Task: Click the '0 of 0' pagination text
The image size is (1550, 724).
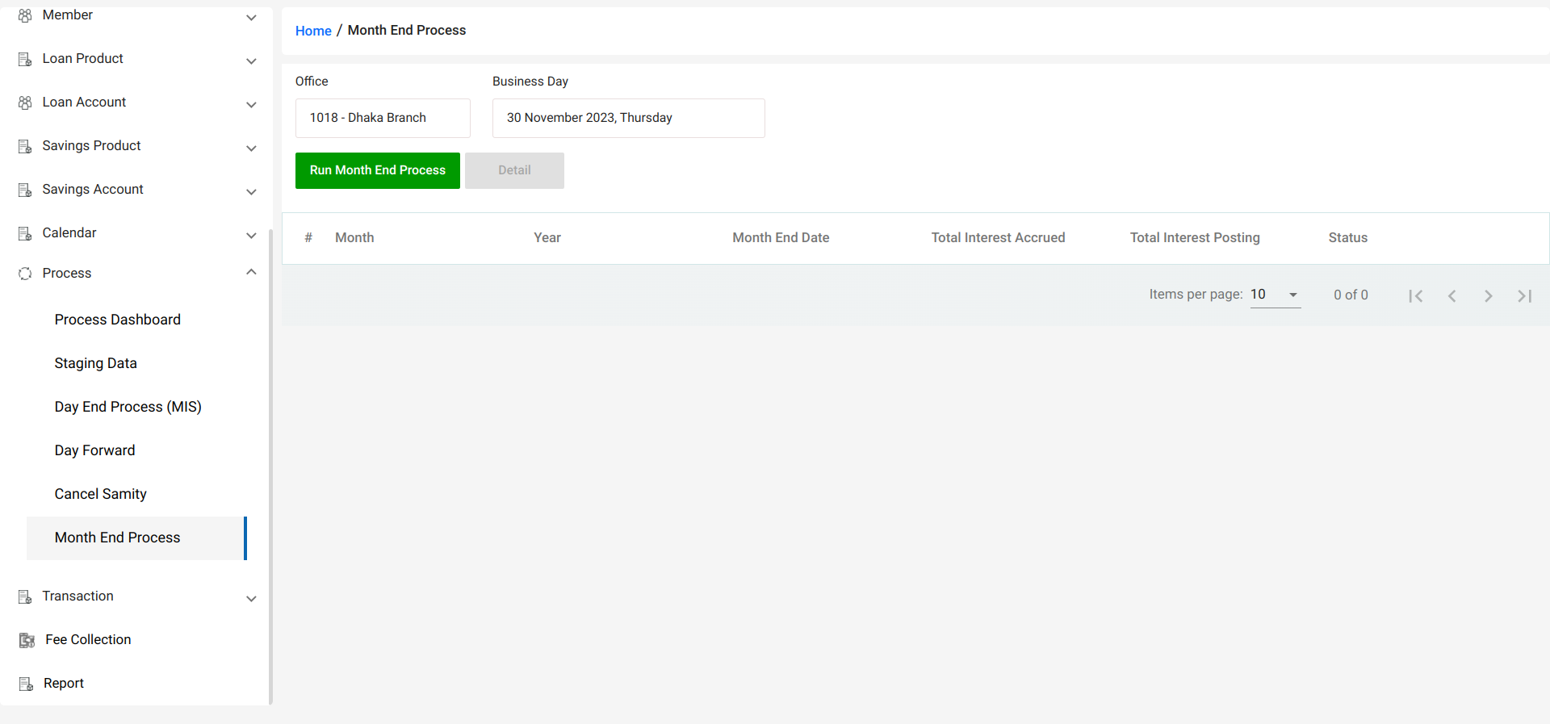Action: pos(1351,295)
